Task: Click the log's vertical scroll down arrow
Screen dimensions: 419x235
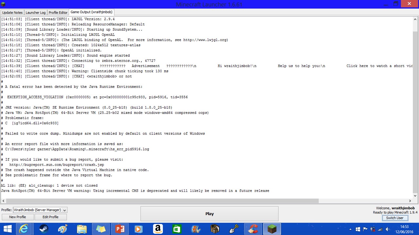Action: [x=415, y=196]
